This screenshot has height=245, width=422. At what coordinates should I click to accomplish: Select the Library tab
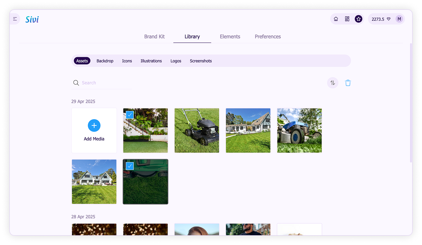(x=192, y=36)
